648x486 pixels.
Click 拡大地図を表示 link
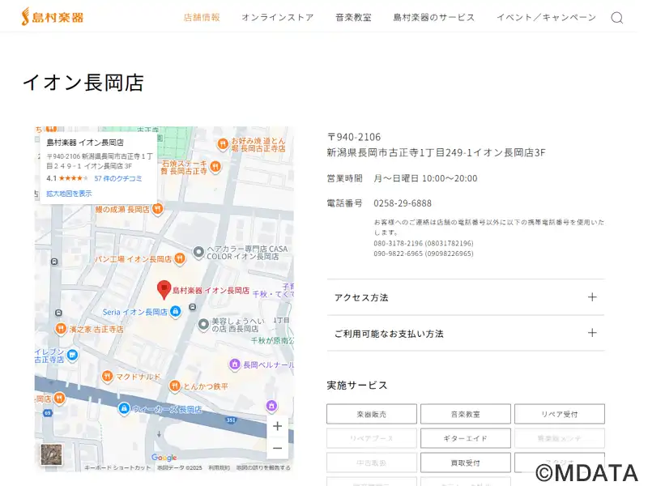(69, 194)
